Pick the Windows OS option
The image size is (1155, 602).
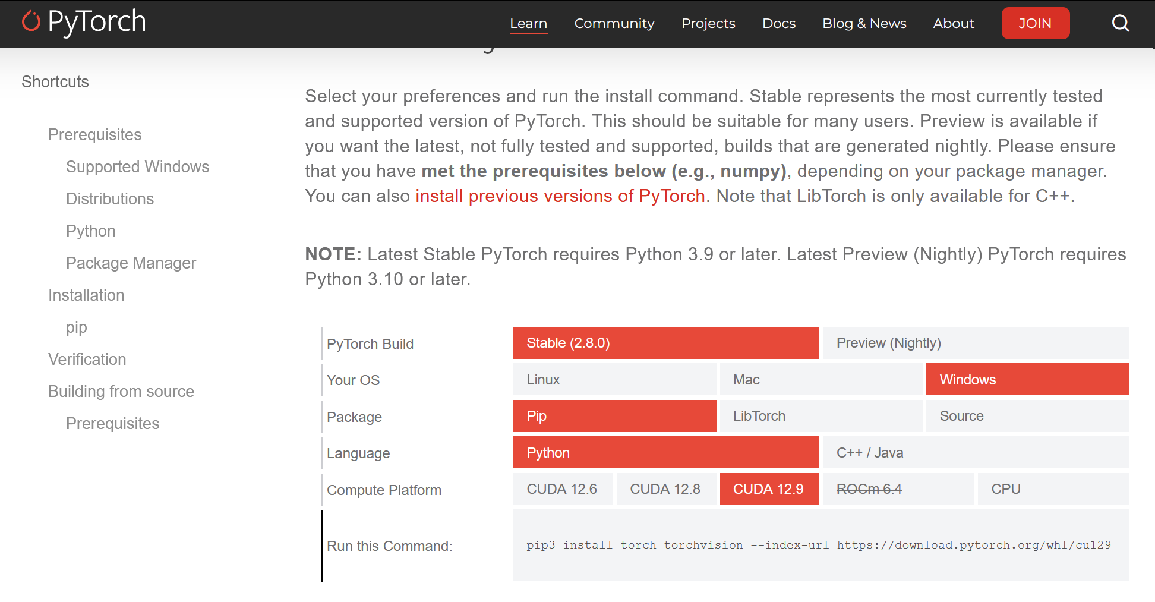click(1027, 380)
